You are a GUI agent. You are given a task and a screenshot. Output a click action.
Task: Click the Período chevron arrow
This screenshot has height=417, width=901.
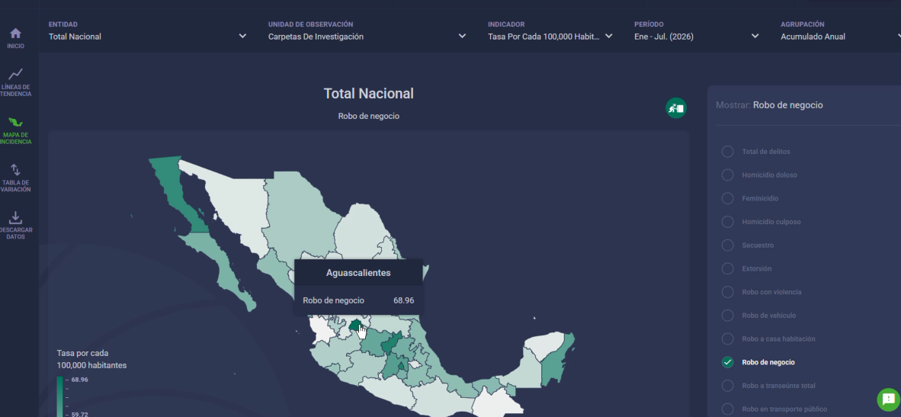755,36
